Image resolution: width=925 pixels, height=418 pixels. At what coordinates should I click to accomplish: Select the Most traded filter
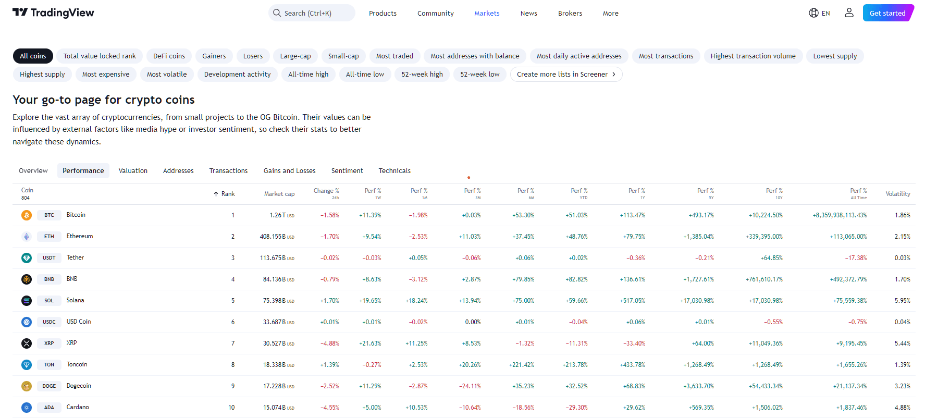pos(394,56)
